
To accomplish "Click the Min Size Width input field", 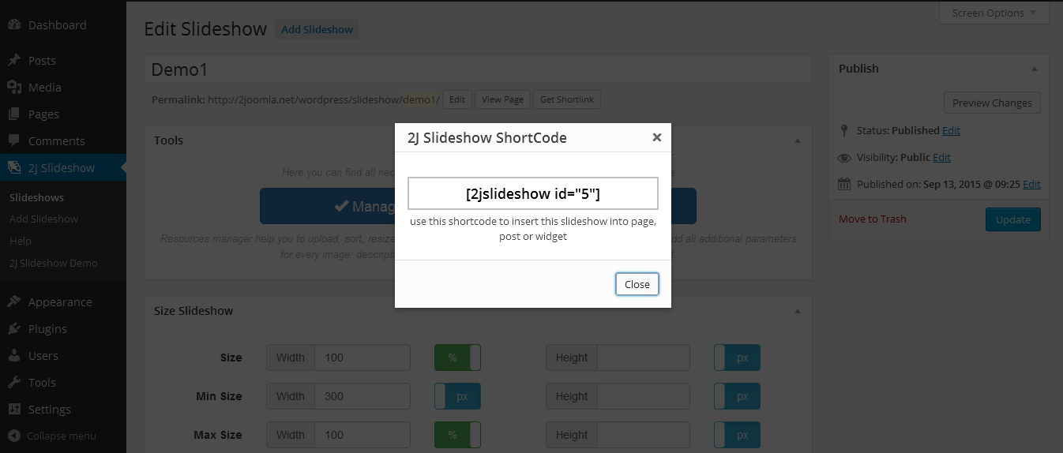I will click(x=362, y=396).
